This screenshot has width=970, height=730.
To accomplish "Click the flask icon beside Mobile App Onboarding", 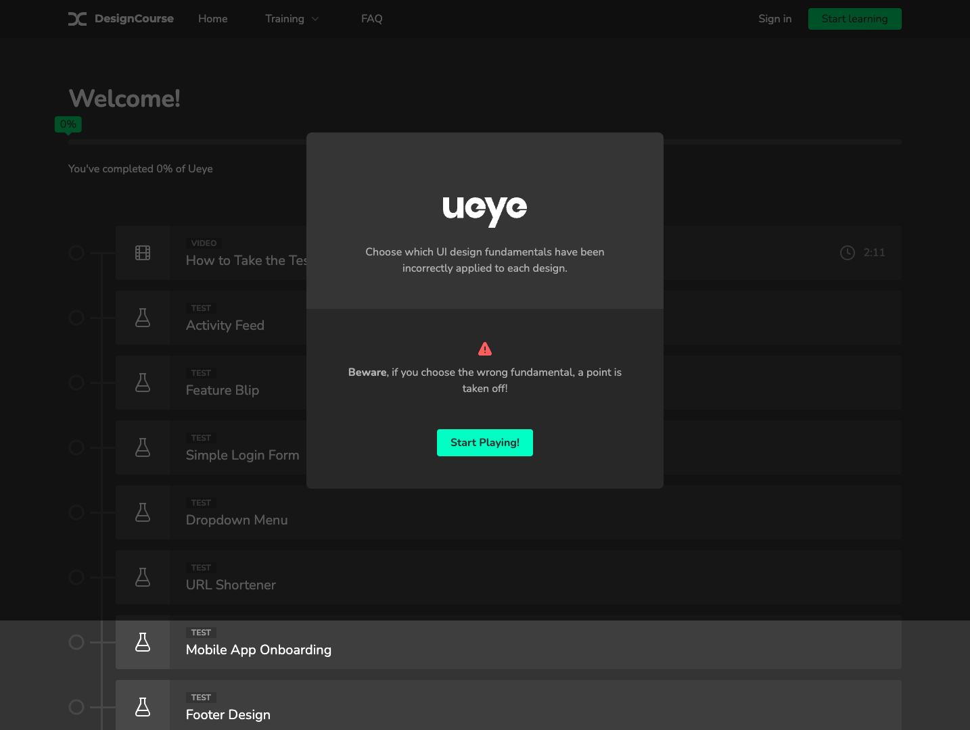I will click(143, 642).
